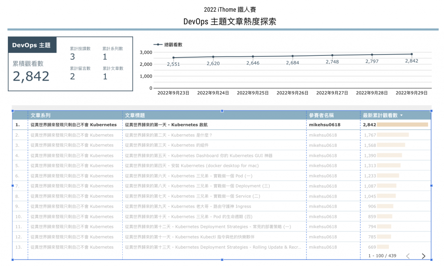Select row title 第十一天 - Kubectl 指令
The image size is (444, 266).
point(189,237)
